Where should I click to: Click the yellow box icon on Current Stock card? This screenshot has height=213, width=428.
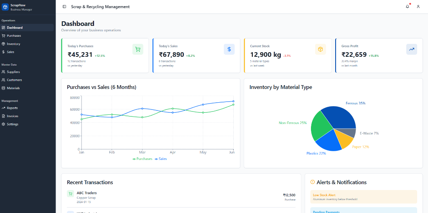pyautogui.click(x=321, y=49)
